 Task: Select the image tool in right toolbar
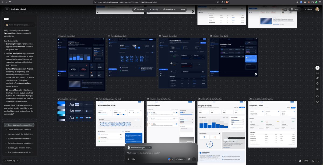click(x=318, y=89)
